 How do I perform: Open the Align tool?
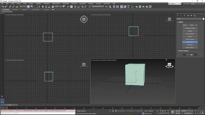pyautogui.click(x=110, y=7)
